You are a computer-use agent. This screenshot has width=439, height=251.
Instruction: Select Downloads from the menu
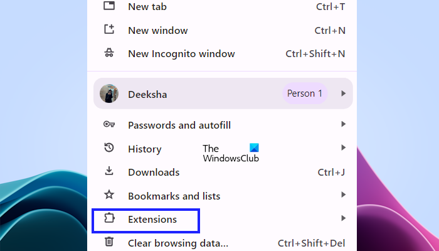click(154, 172)
